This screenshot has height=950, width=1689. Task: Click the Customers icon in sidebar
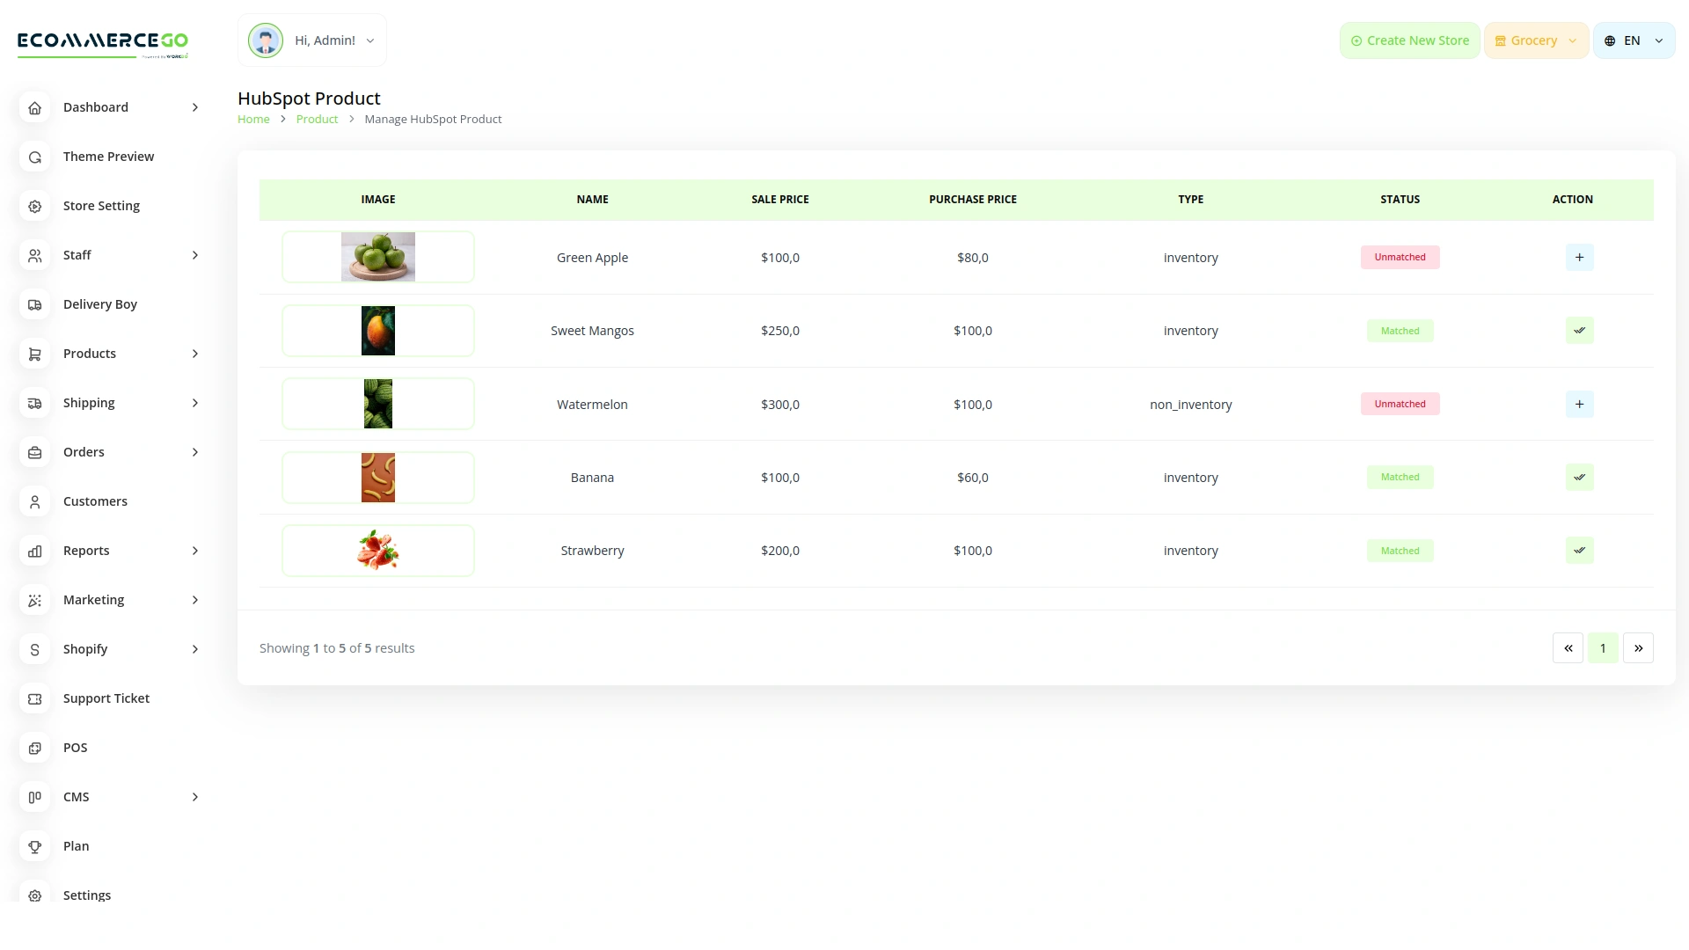pyautogui.click(x=34, y=501)
